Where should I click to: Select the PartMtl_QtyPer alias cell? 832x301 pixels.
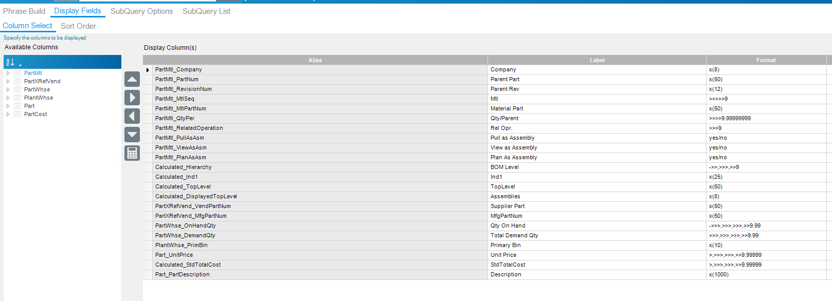point(320,119)
